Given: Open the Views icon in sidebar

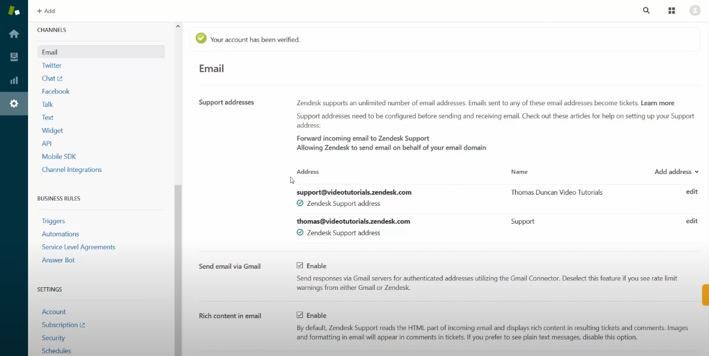Looking at the screenshot, I should pos(14,57).
